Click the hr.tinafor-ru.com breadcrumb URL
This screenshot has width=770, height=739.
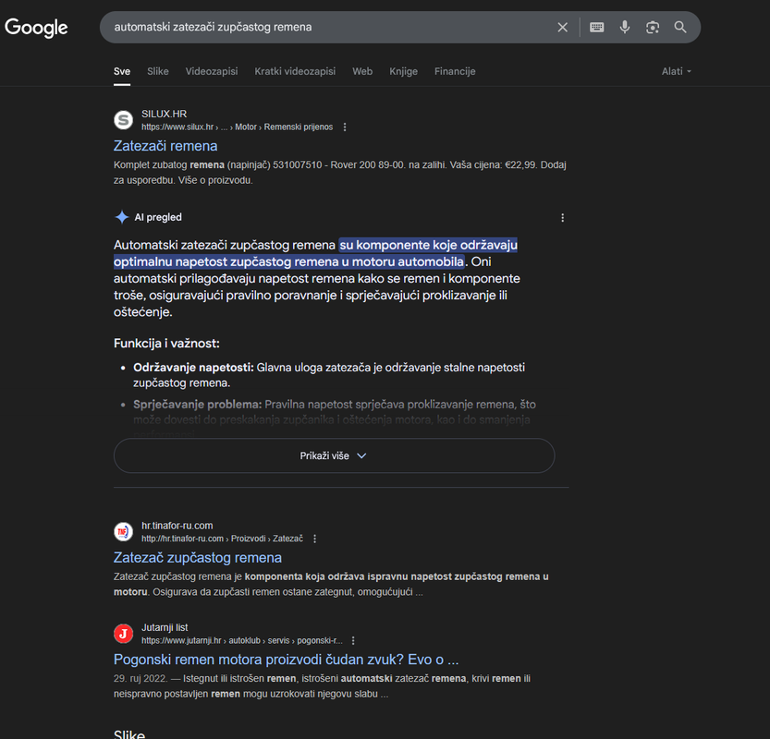click(x=222, y=539)
